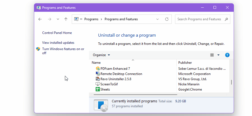
Task: Select ScreenToGif program name
Action: 109,84
